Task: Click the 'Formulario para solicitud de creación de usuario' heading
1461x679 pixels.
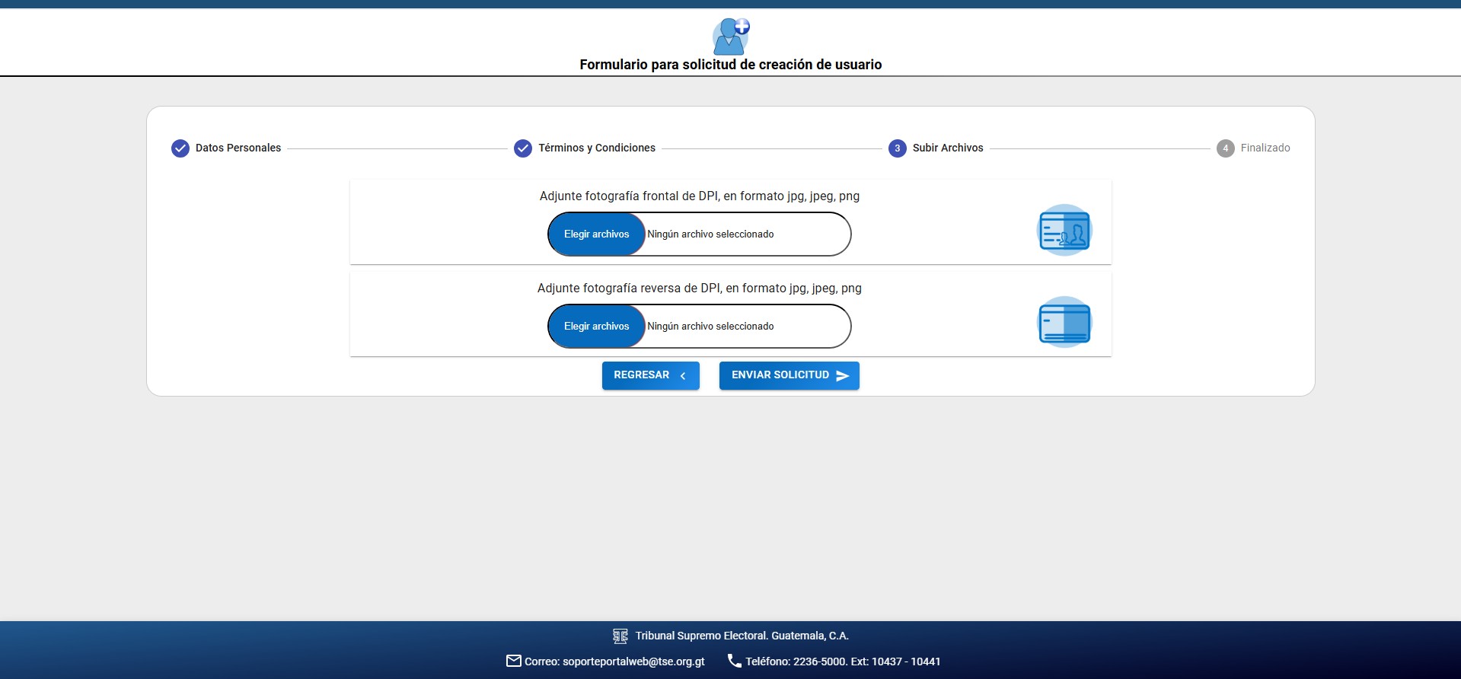Action: [x=731, y=65]
